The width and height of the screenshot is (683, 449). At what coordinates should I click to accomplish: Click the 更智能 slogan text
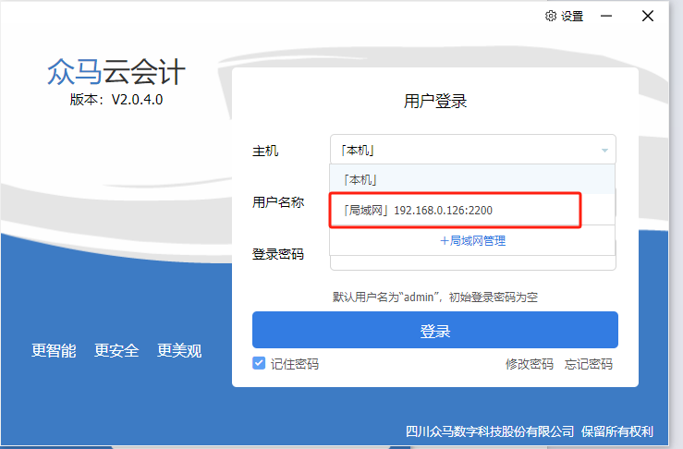coord(54,350)
